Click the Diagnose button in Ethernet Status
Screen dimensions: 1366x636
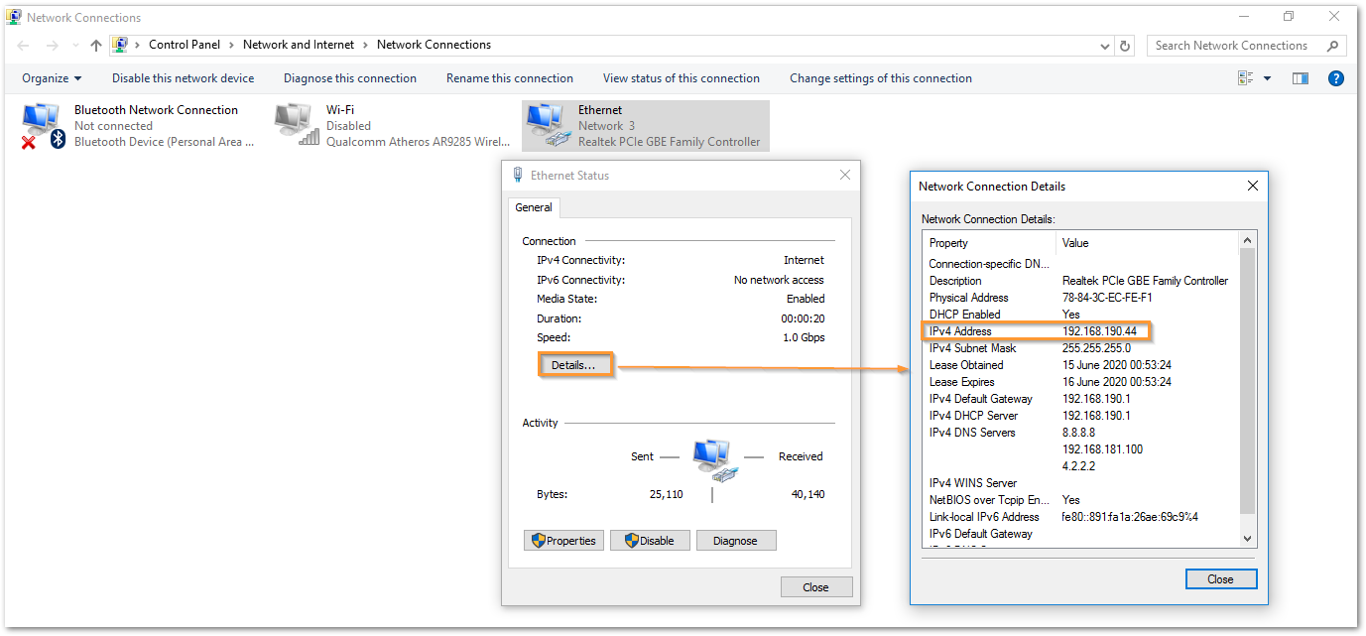coord(735,541)
